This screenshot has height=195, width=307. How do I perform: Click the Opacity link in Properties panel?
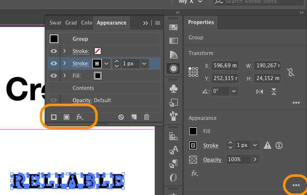click(212, 160)
